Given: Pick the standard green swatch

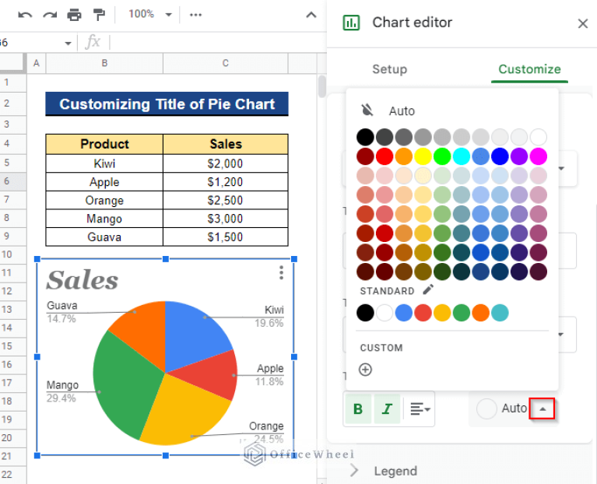Looking at the screenshot, I should [x=462, y=313].
